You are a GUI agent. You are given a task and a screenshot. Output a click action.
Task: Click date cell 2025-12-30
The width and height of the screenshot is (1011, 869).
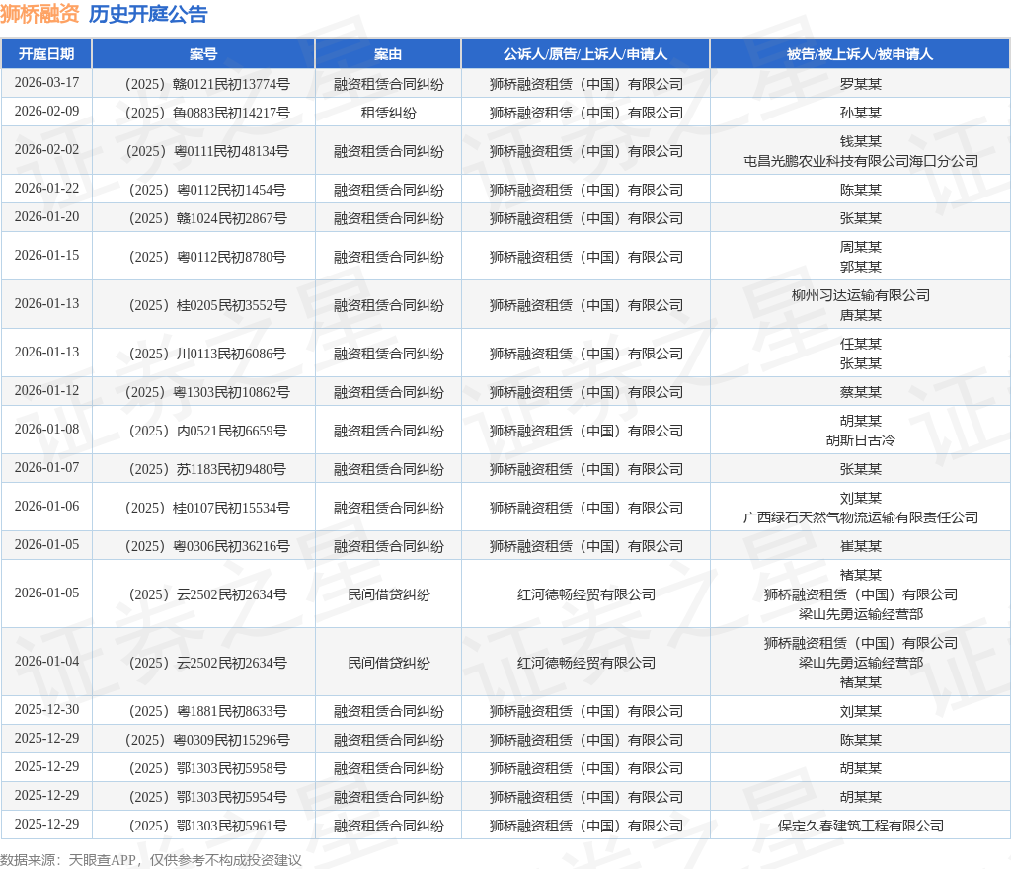[x=46, y=710]
